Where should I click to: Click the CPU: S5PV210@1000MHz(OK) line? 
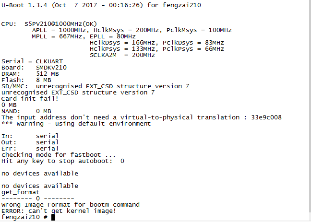click(x=49, y=24)
